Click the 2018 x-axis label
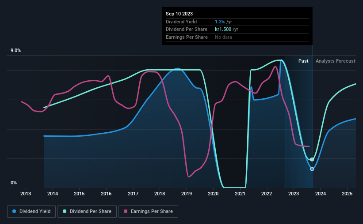 pyautogui.click(x=160, y=194)
